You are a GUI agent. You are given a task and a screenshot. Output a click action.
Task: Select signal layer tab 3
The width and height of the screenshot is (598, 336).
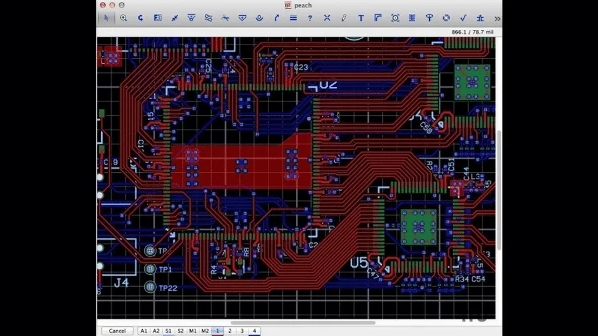point(242,331)
